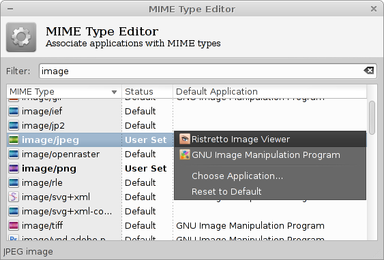Viewport: 384px width, 260px height.
Task: Click the image/openraster file icon
Action: [14, 155]
